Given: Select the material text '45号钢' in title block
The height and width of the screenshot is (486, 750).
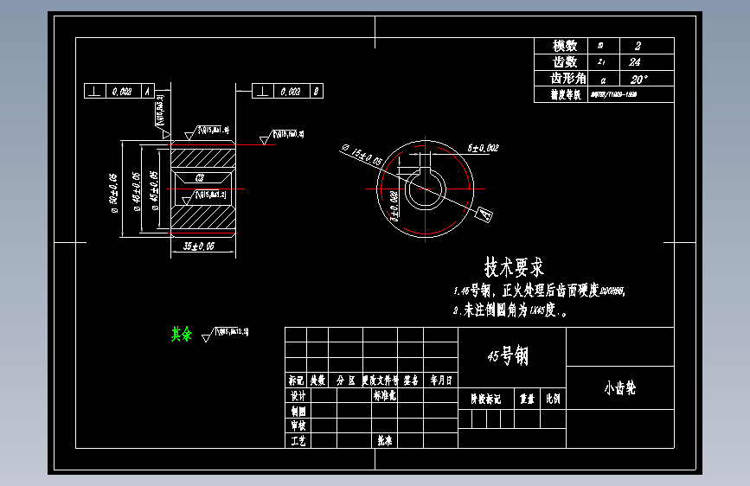Looking at the screenshot, I should pos(508,356).
